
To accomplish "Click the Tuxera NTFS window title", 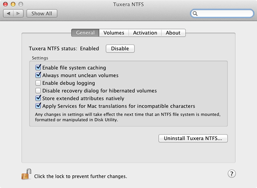I will click(x=128, y=4).
